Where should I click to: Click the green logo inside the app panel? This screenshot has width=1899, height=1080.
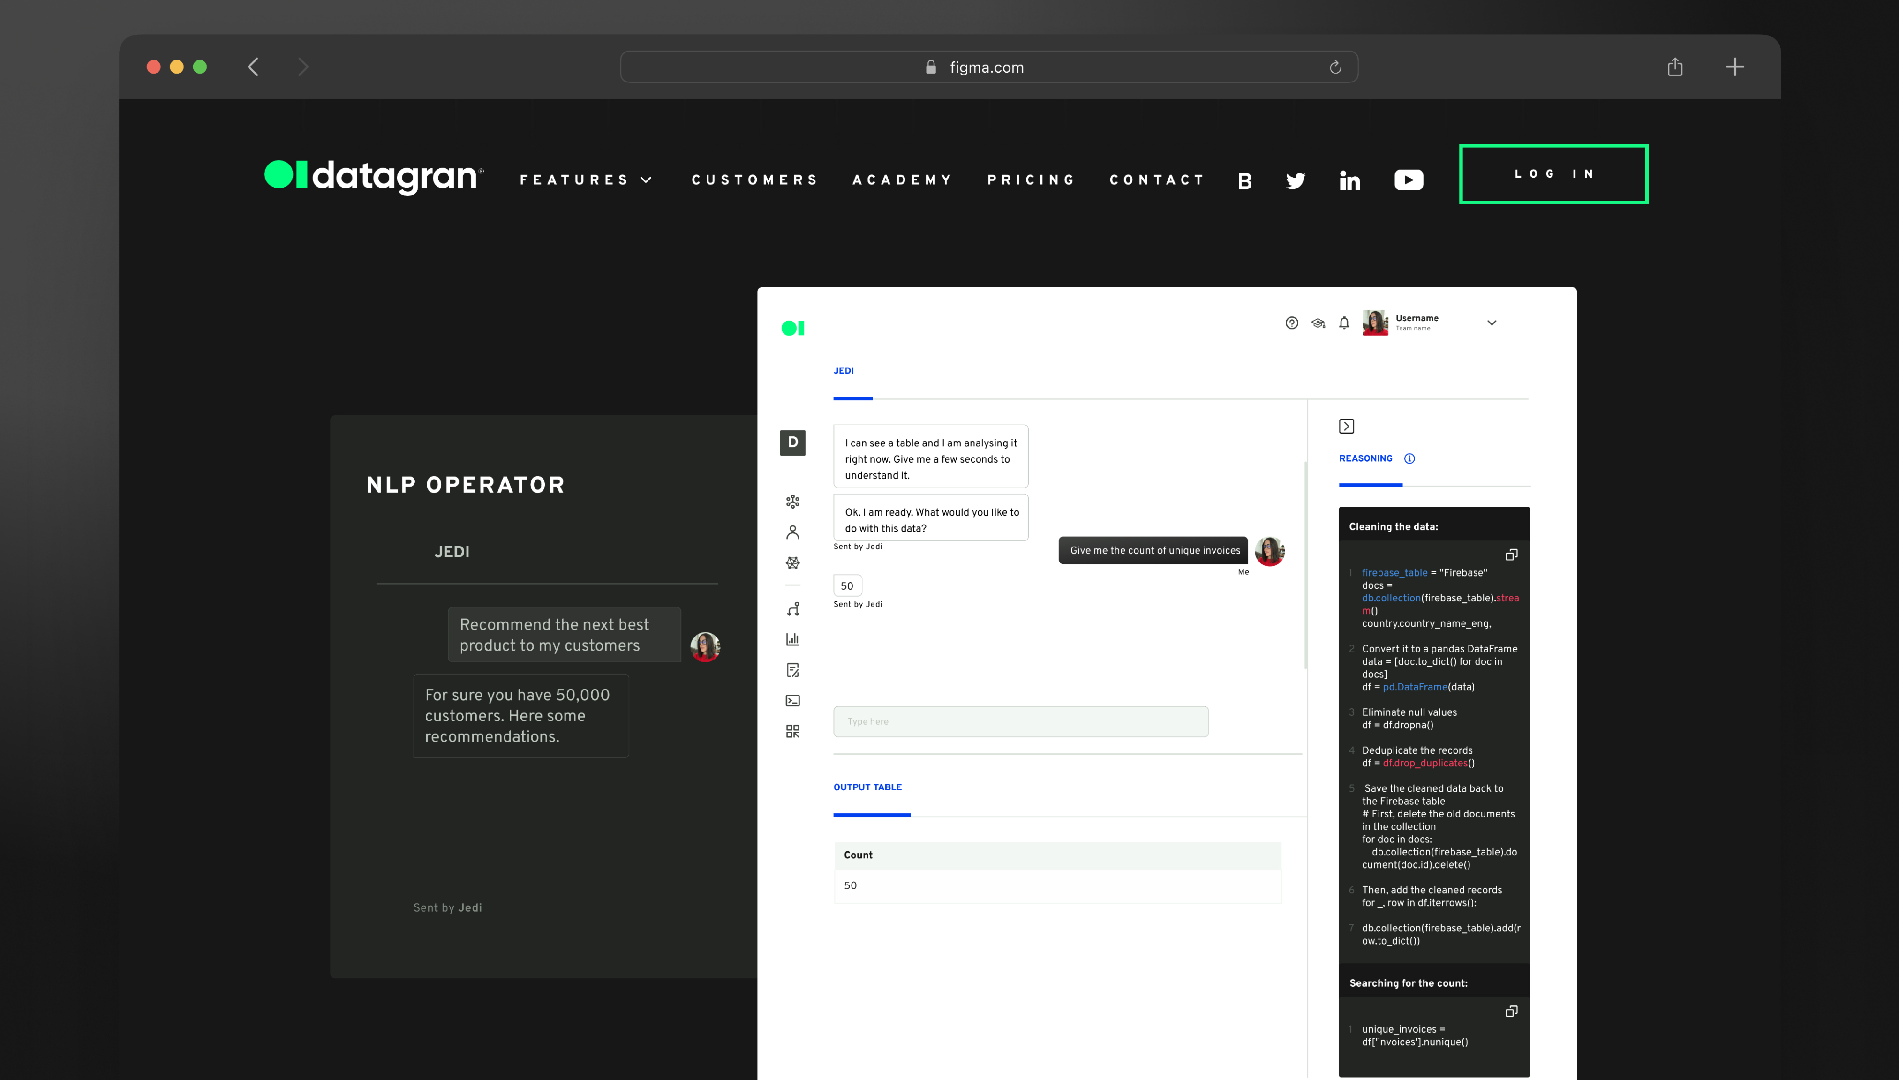[x=792, y=328]
